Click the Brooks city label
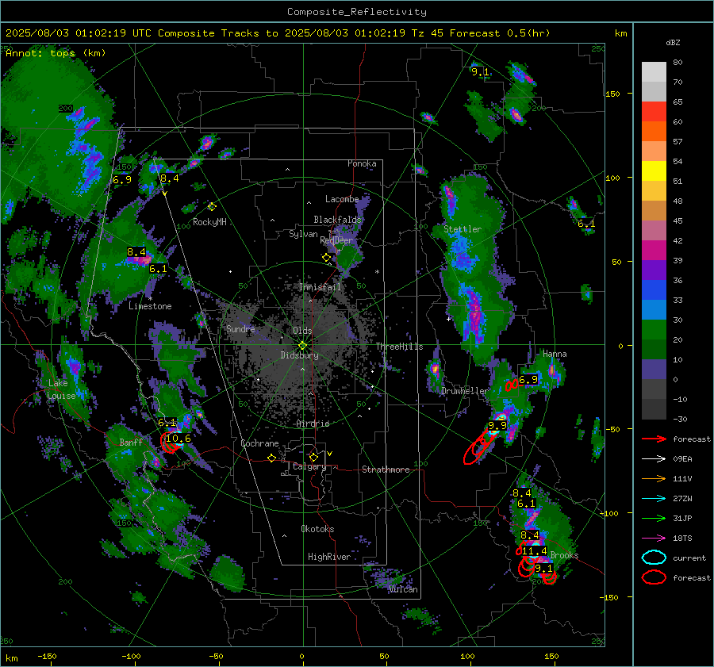714x667 pixels. [x=564, y=555]
